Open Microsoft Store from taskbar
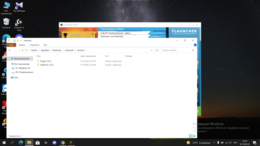 (x=38, y=143)
